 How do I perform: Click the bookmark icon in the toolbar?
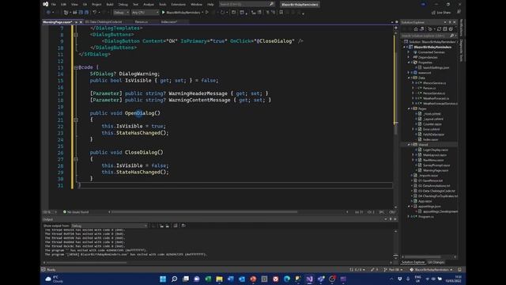tap(281, 13)
